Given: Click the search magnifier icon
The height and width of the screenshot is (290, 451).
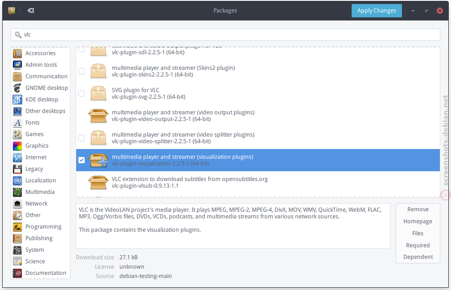Looking at the screenshot, I should [x=18, y=35].
